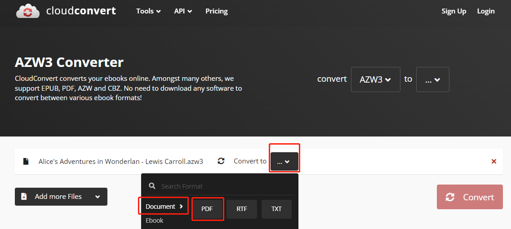Click the Login link
The image size is (511, 229).
click(485, 11)
